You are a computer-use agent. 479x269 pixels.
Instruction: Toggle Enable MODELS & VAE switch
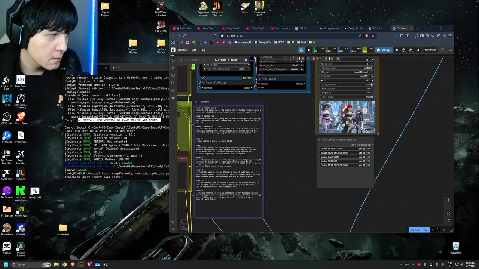364,149
